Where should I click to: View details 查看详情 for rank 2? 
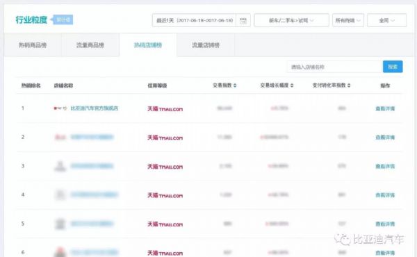coord(385,138)
